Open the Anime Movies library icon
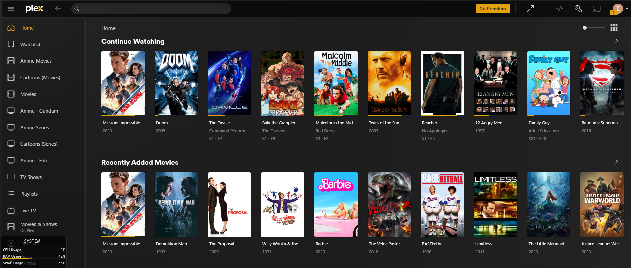The height and width of the screenshot is (268, 631). pos(11,61)
